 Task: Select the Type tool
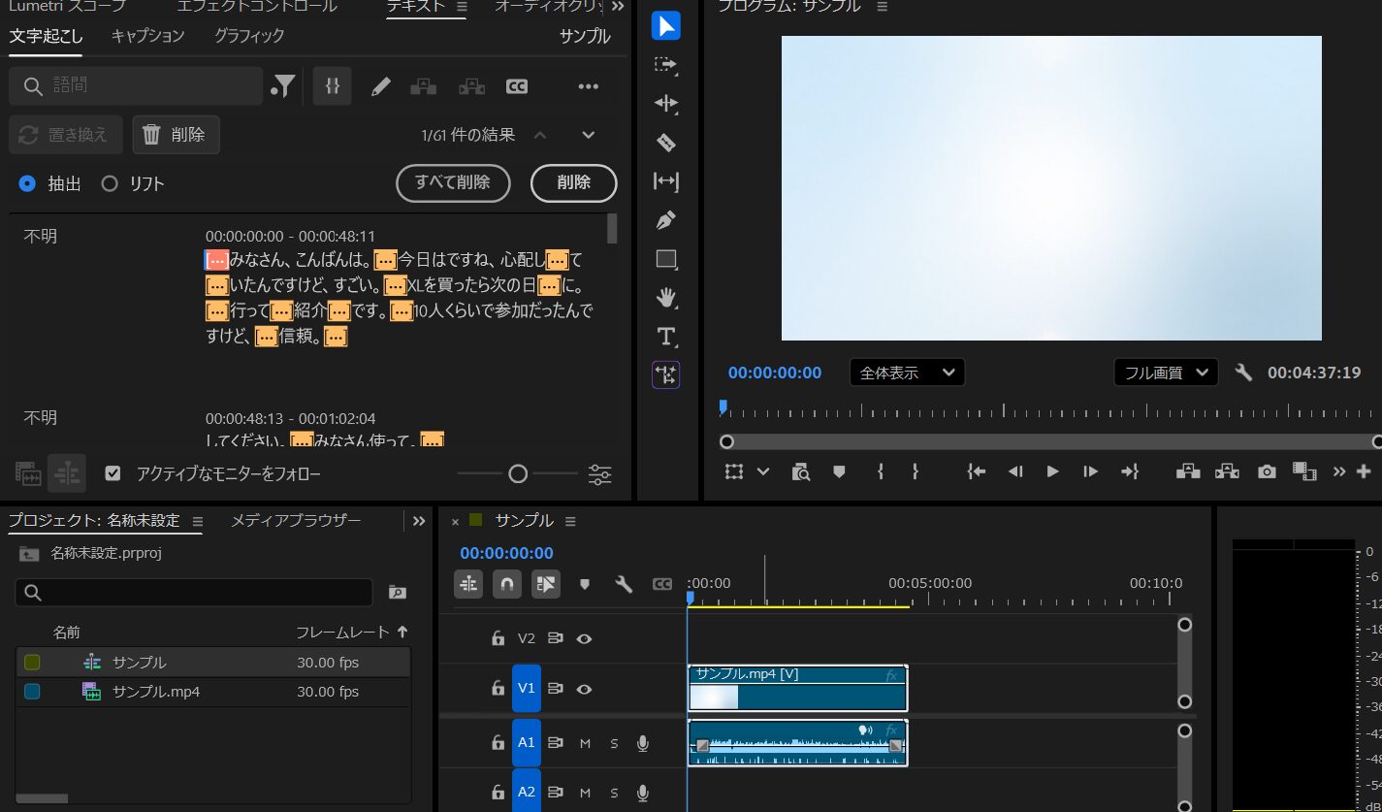tap(665, 337)
